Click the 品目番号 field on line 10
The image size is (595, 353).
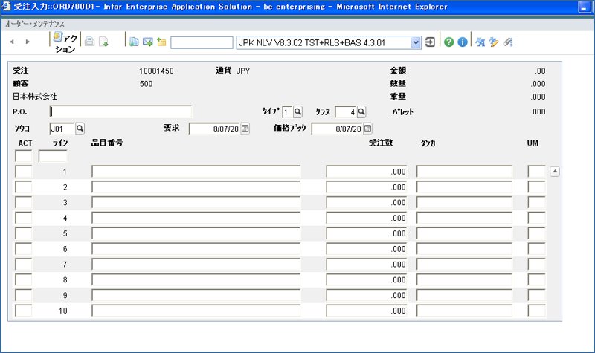tap(196, 311)
